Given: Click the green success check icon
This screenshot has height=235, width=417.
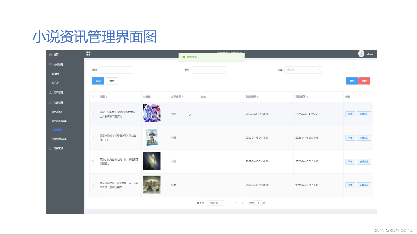Looking at the screenshot, I should pos(183,57).
